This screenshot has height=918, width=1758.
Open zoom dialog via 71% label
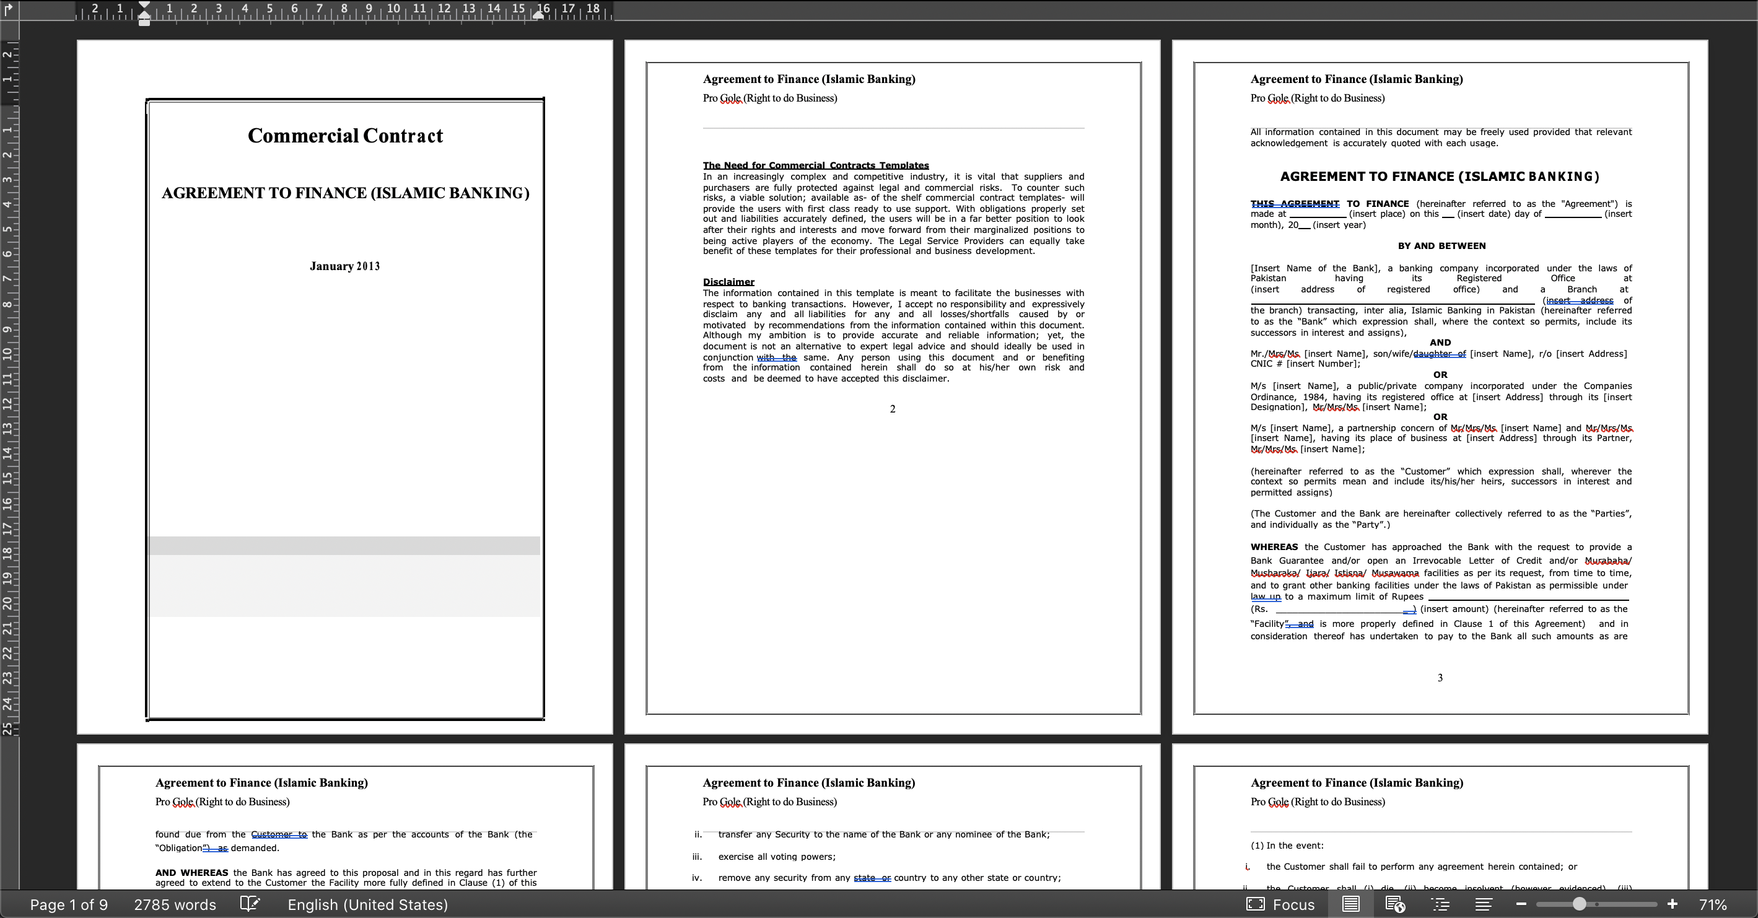click(1712, 904)
